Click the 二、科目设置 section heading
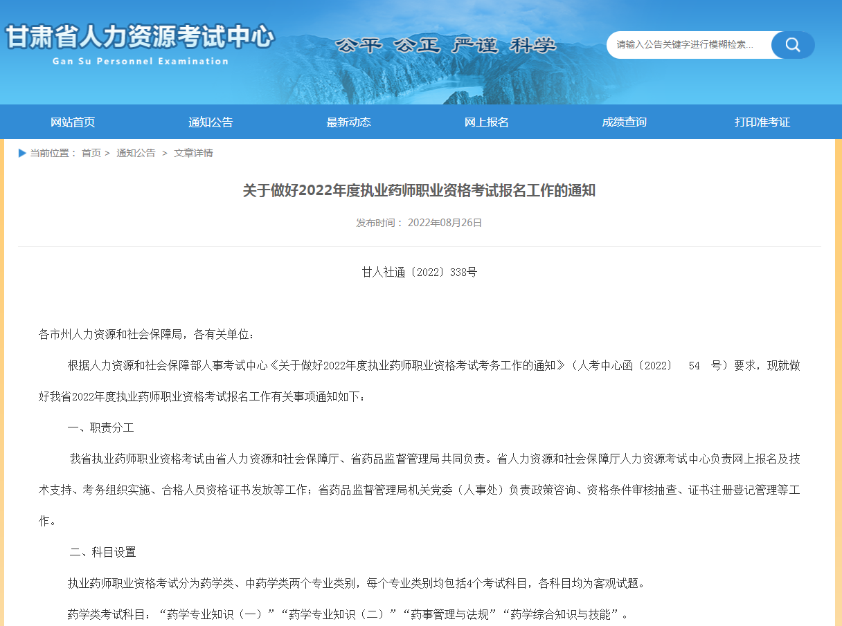Image resolution: width=842 pixels, height=626 pixels. pos(102,552)
